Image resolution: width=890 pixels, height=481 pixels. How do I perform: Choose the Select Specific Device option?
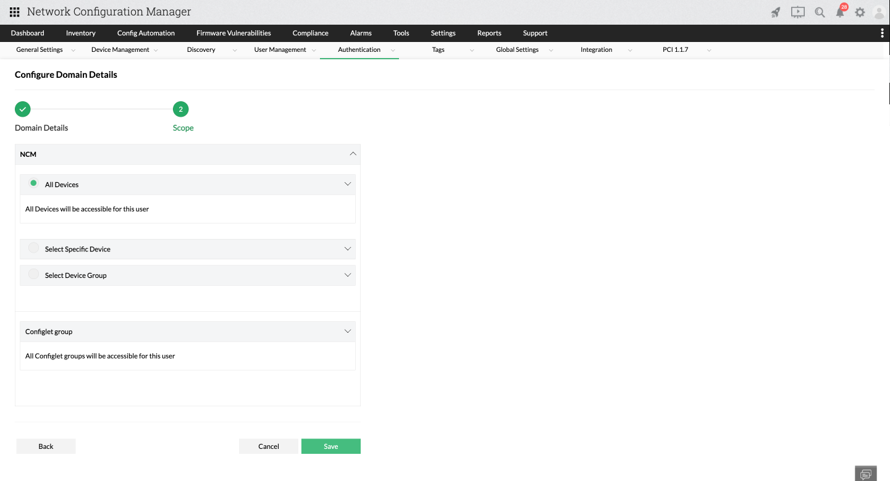click(33, 248)
